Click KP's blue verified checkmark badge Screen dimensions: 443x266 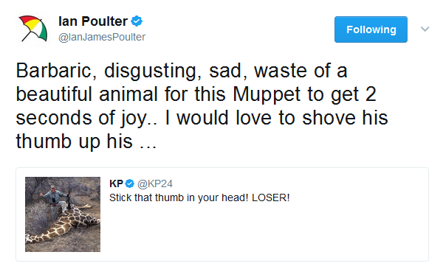[130, 183]
